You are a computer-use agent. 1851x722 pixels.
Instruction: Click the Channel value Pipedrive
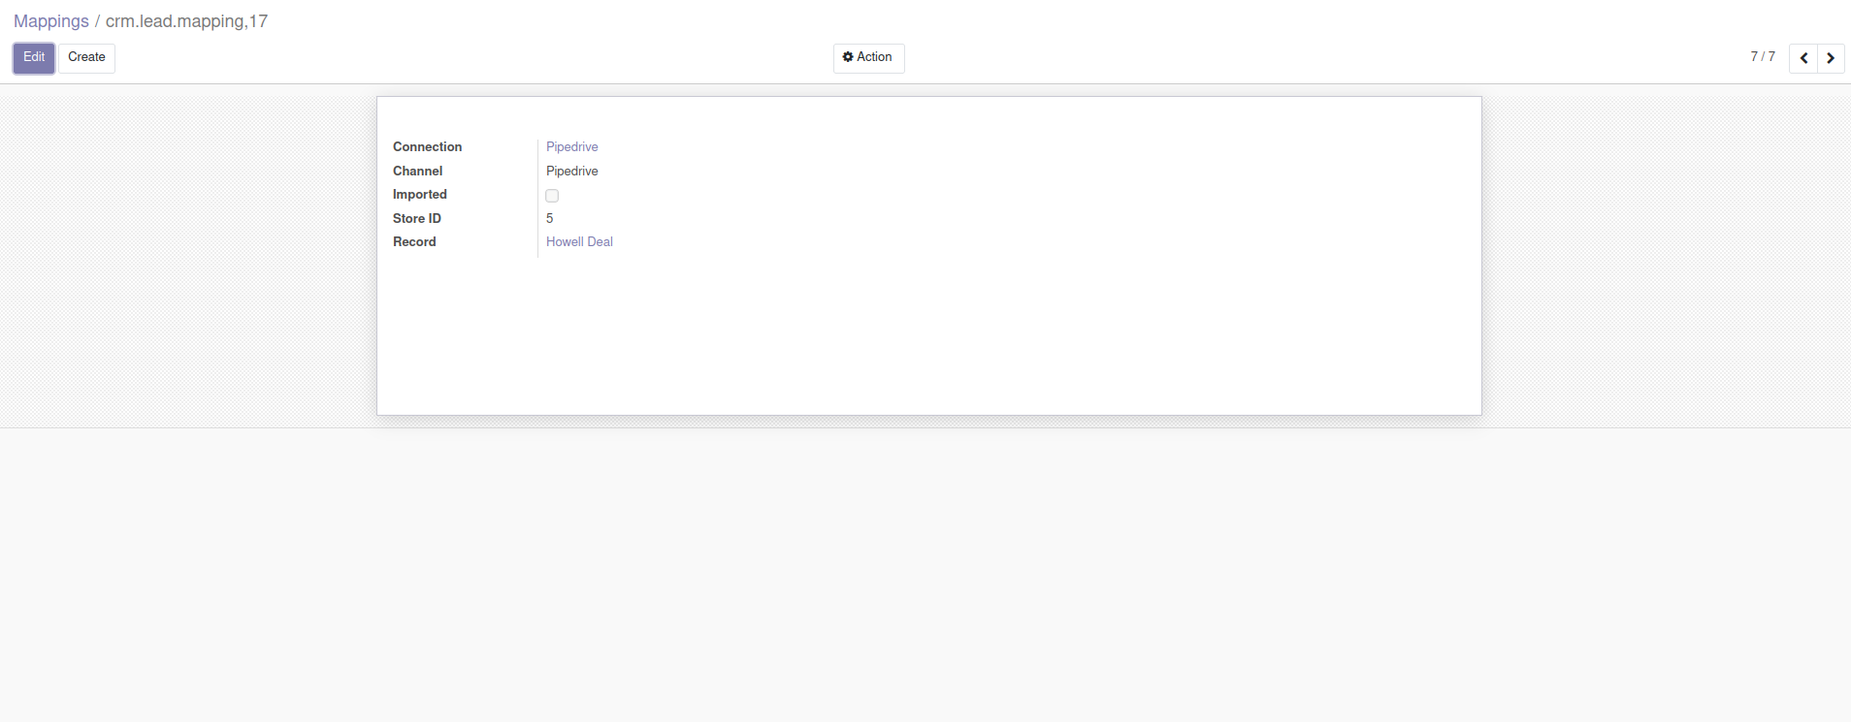click(x=571, y=172)
